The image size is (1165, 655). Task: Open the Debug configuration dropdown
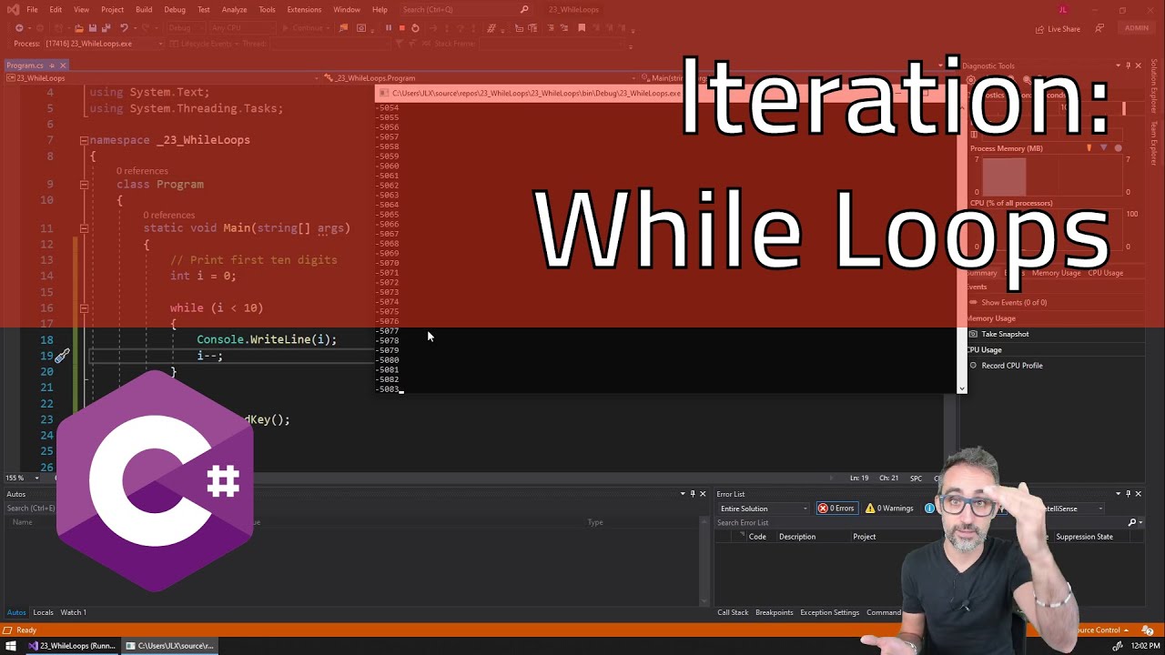tap(185, 28)
